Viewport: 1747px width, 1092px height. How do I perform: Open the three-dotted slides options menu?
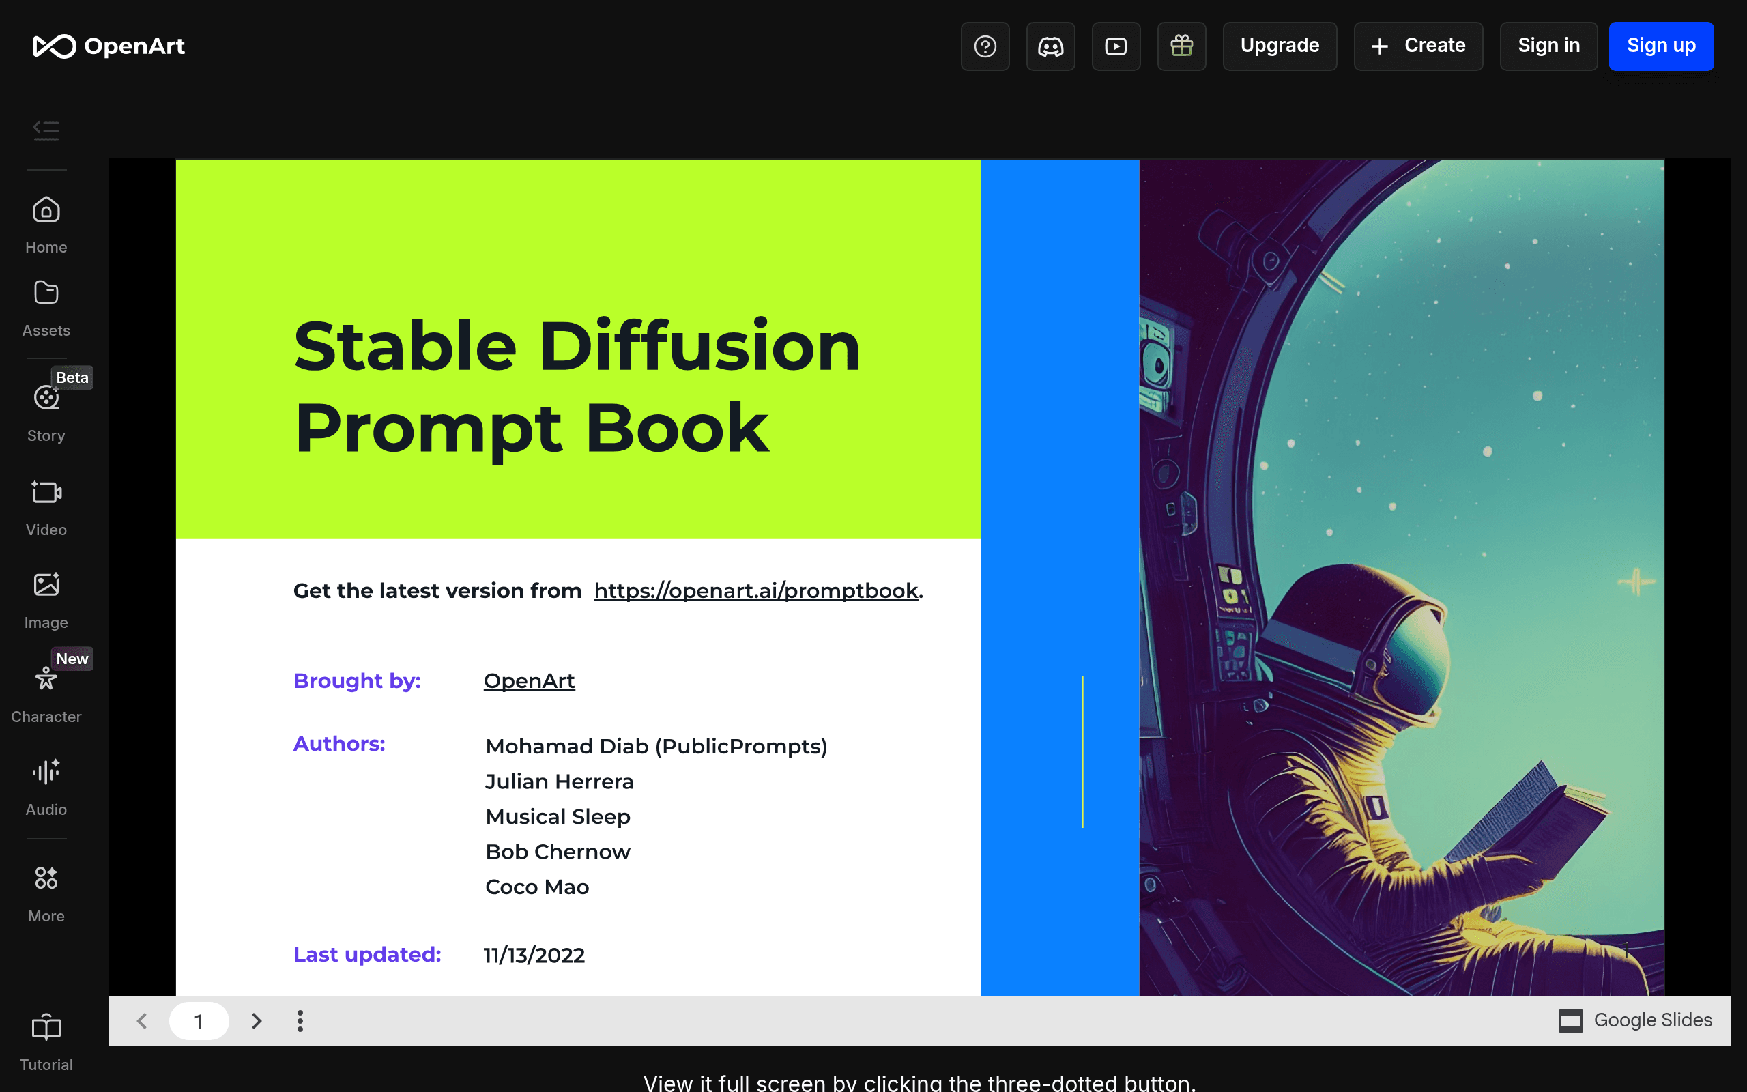click(x=300, y=1020)
